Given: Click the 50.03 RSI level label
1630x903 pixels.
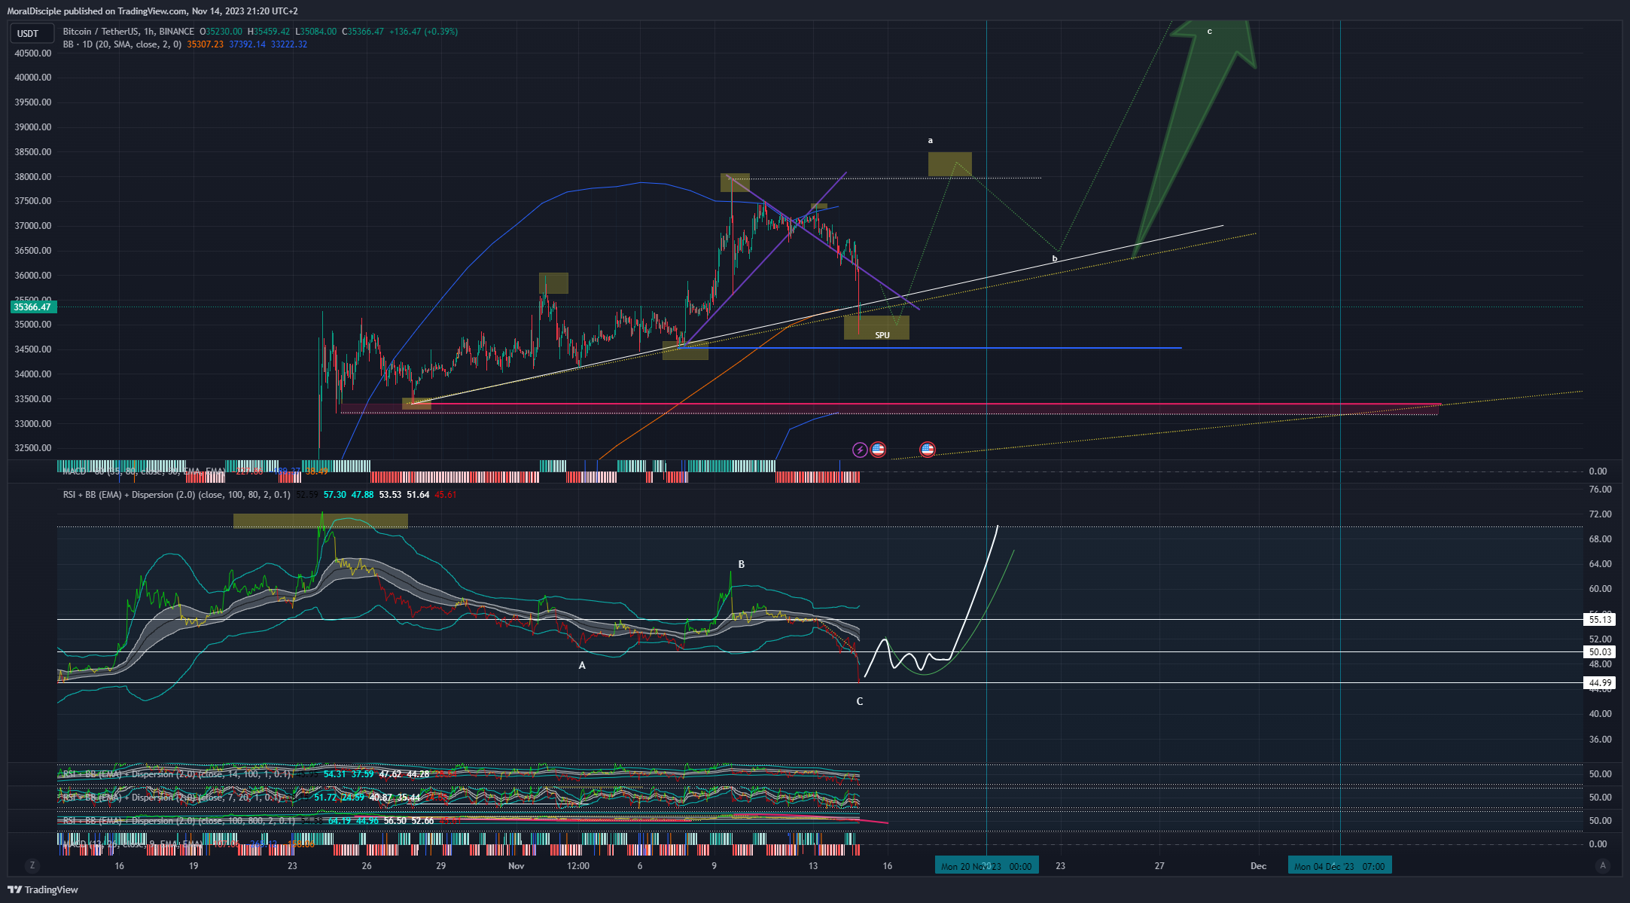Looking at the screenshot, I should (1600, 652).
